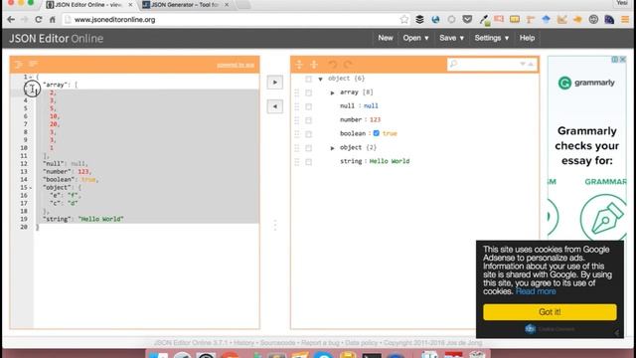Toggle the boolean true checkbox
Viewport: 636px width, 358px height.
377,133
